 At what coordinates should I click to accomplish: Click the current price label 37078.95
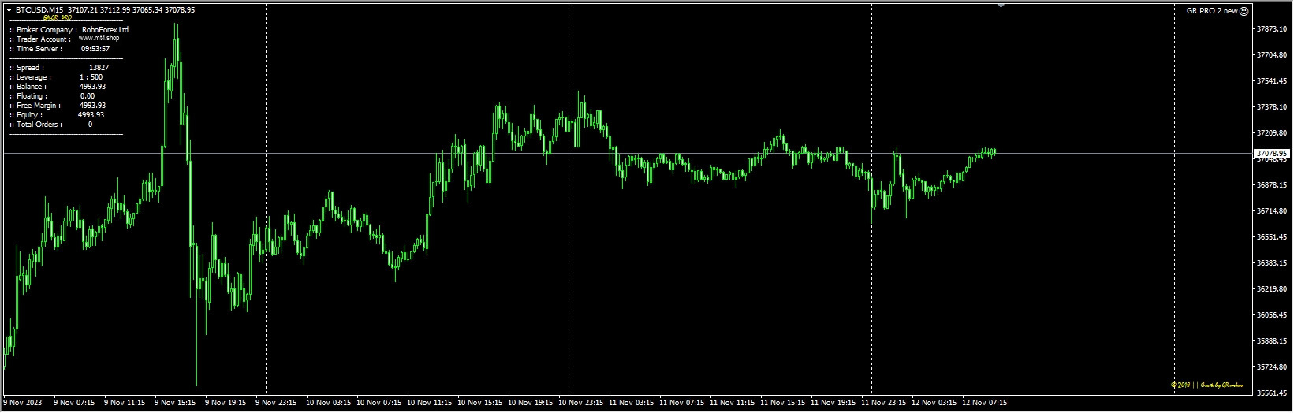[x=1273, y=153]
